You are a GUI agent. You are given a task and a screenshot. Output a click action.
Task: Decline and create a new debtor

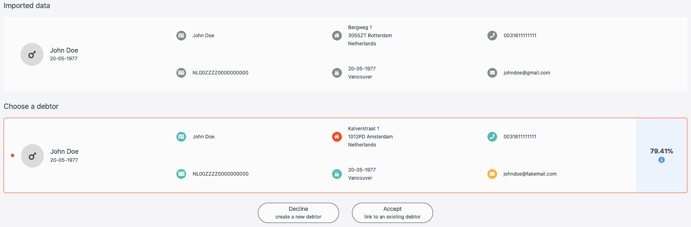[298, 213]
